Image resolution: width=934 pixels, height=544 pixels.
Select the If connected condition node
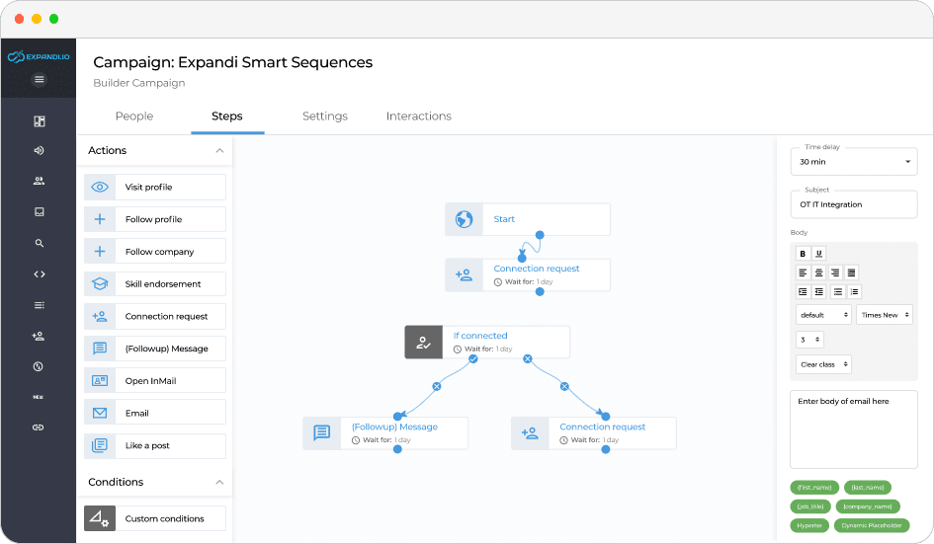click(486, 342)
